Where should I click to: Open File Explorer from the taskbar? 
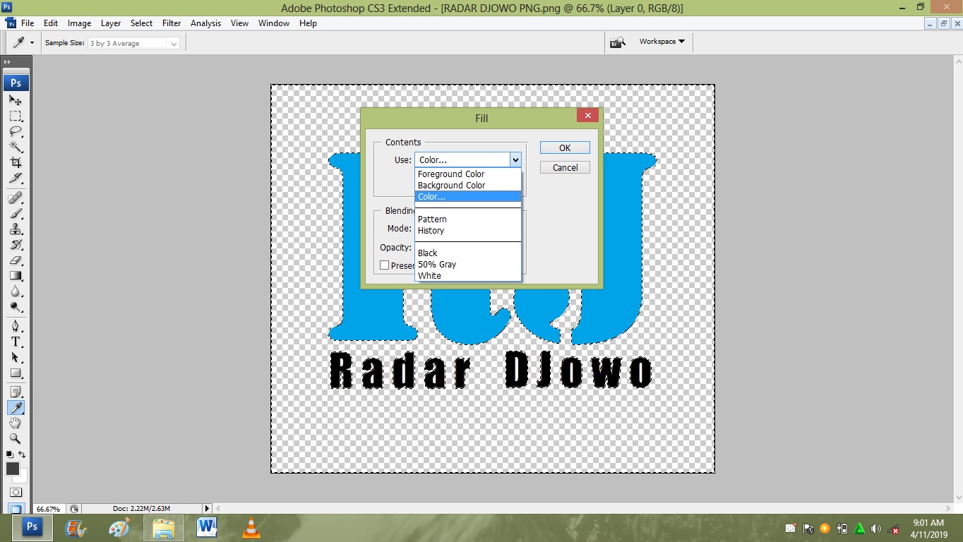pos(163,527)
